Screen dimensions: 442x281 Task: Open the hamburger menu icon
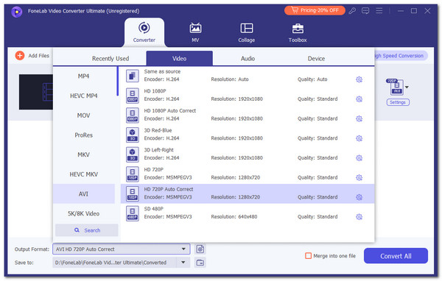pyautogui.click(x=379, y=11)
